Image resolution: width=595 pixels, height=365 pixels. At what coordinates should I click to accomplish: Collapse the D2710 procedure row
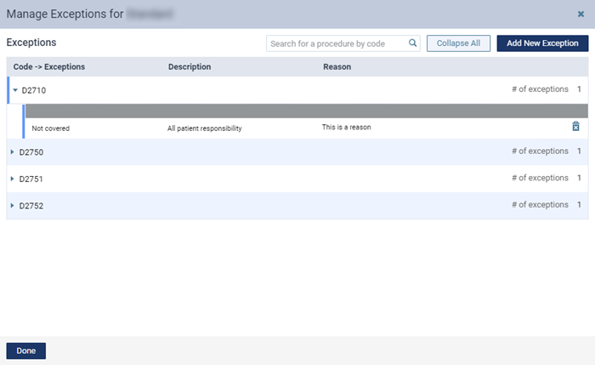pos(15,89)
